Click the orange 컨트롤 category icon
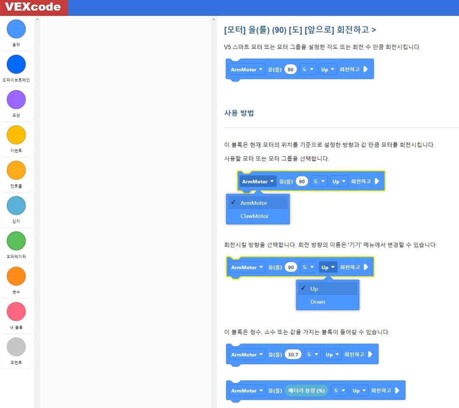Screen dimensions: 459x408 16,170
